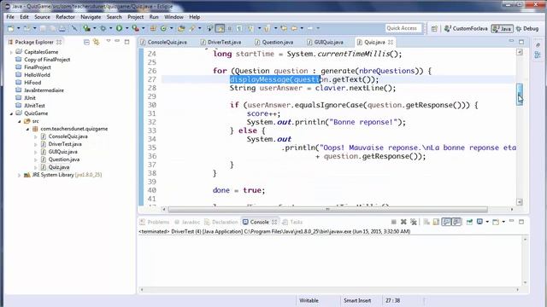Toggle Scroll Lock in the Console toolbar
The height and width of the screenshot is (307, 547).
tap(436, 222)
